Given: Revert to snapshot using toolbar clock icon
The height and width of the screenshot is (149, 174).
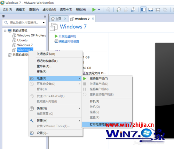Looking at the screenshot, I should coord(126,9).
